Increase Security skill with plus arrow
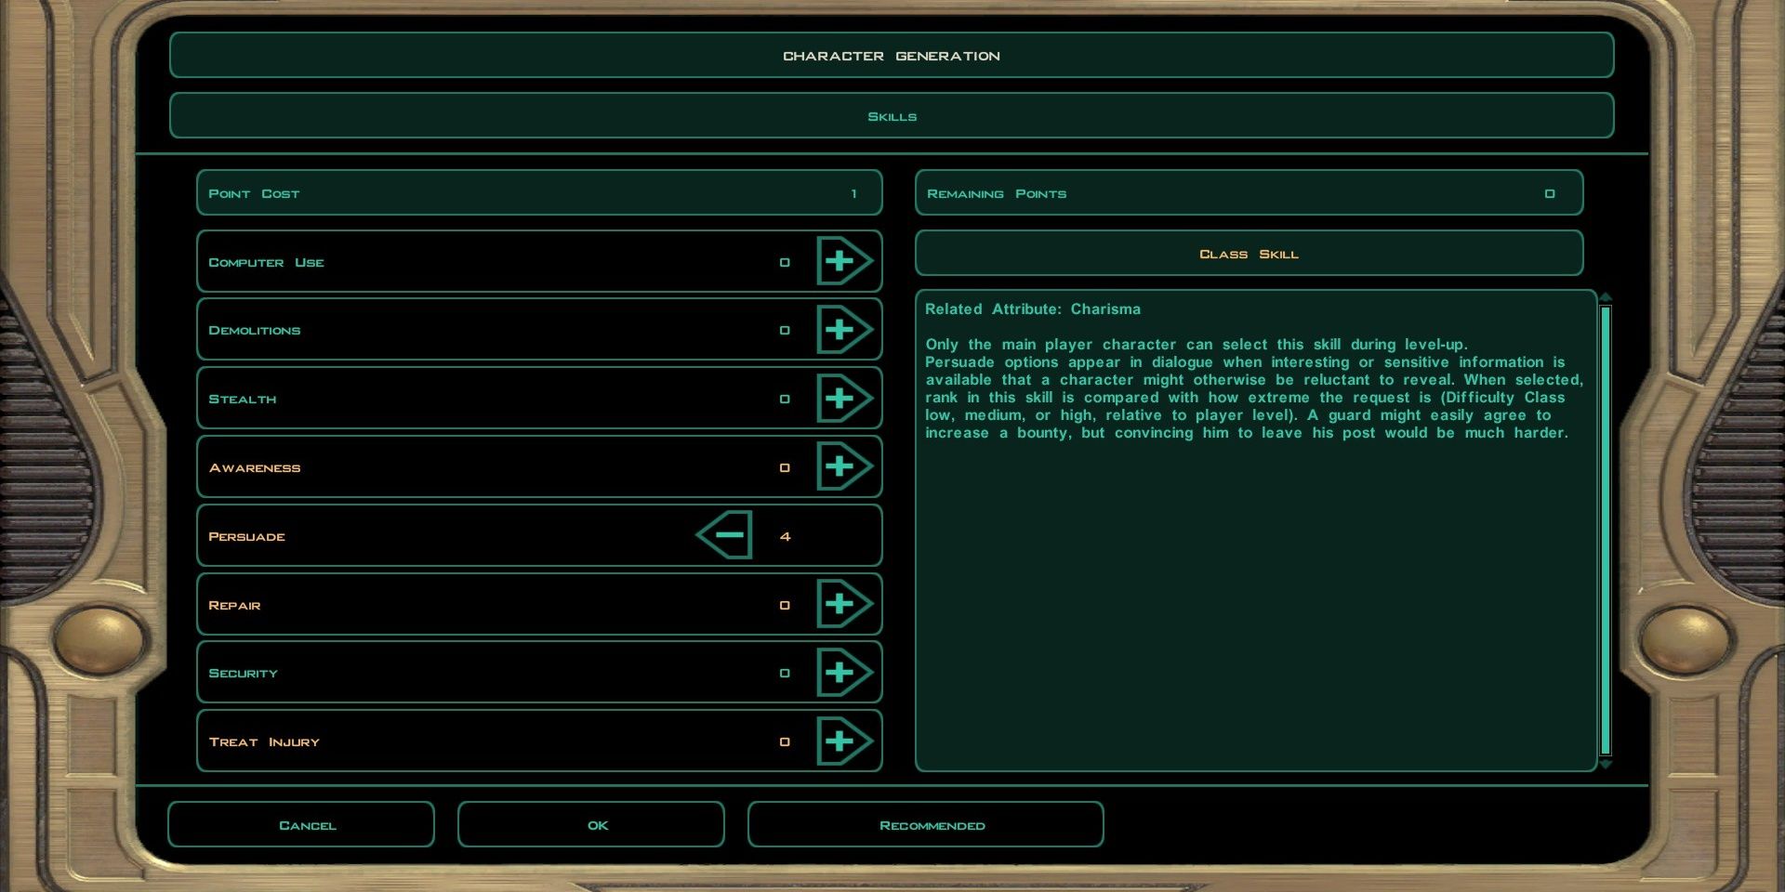The image size is (1785, 892). [844, 672]
